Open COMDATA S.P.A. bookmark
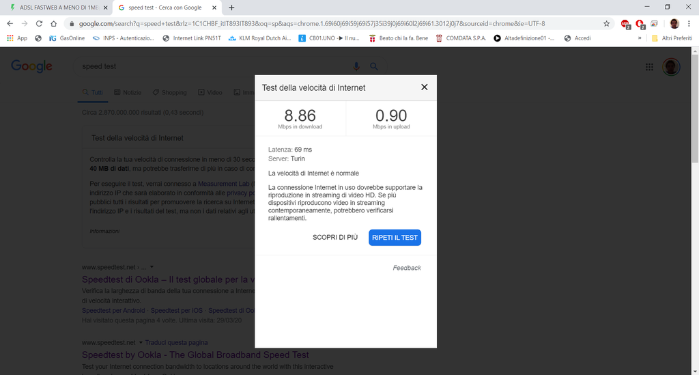 click(x=461, y=38)
